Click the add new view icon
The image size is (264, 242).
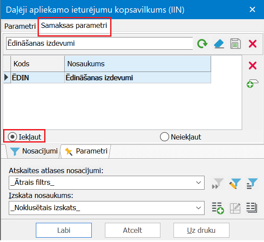click(218, 208)
